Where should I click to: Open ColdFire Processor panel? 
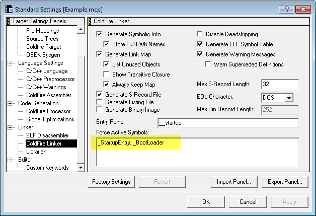tap(48, 111)
